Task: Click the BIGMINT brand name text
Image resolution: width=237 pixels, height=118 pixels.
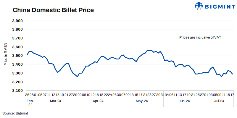Action: pos(219,6)
